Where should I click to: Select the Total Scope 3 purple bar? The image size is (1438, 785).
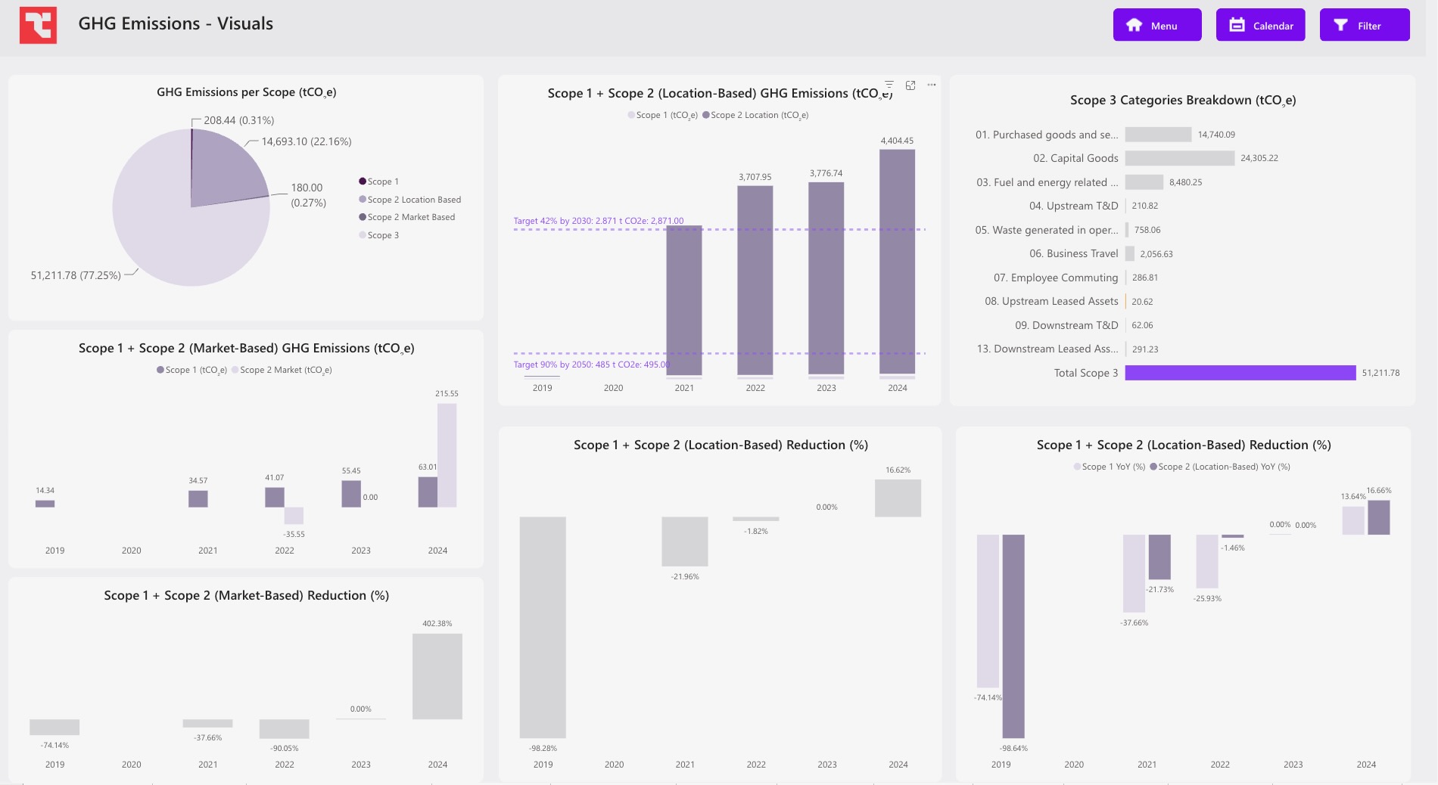[x=1240, y=373]
